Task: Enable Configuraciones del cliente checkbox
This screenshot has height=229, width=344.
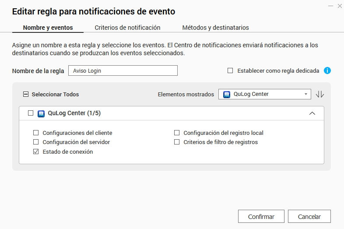Action: click(36, 133)
